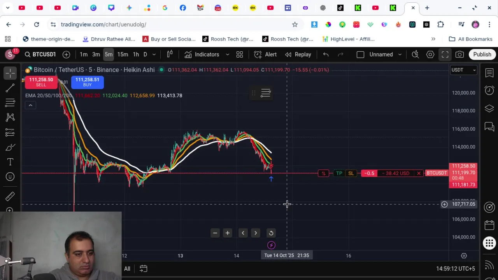Switch to 15m timeframe
Viewport: 498px width, 280px height.
pos(123,54)
